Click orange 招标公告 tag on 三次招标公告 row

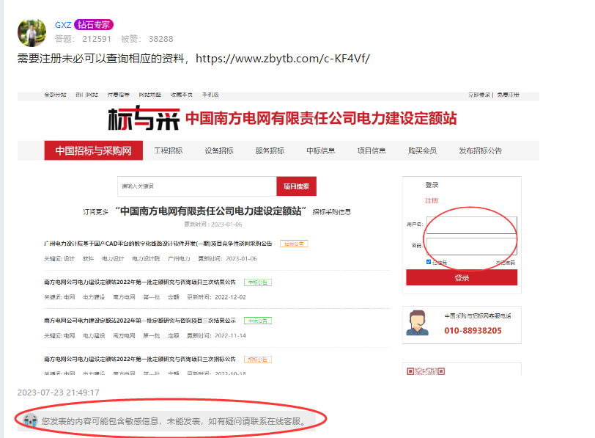pyautogui.click(x=258, y=359)
